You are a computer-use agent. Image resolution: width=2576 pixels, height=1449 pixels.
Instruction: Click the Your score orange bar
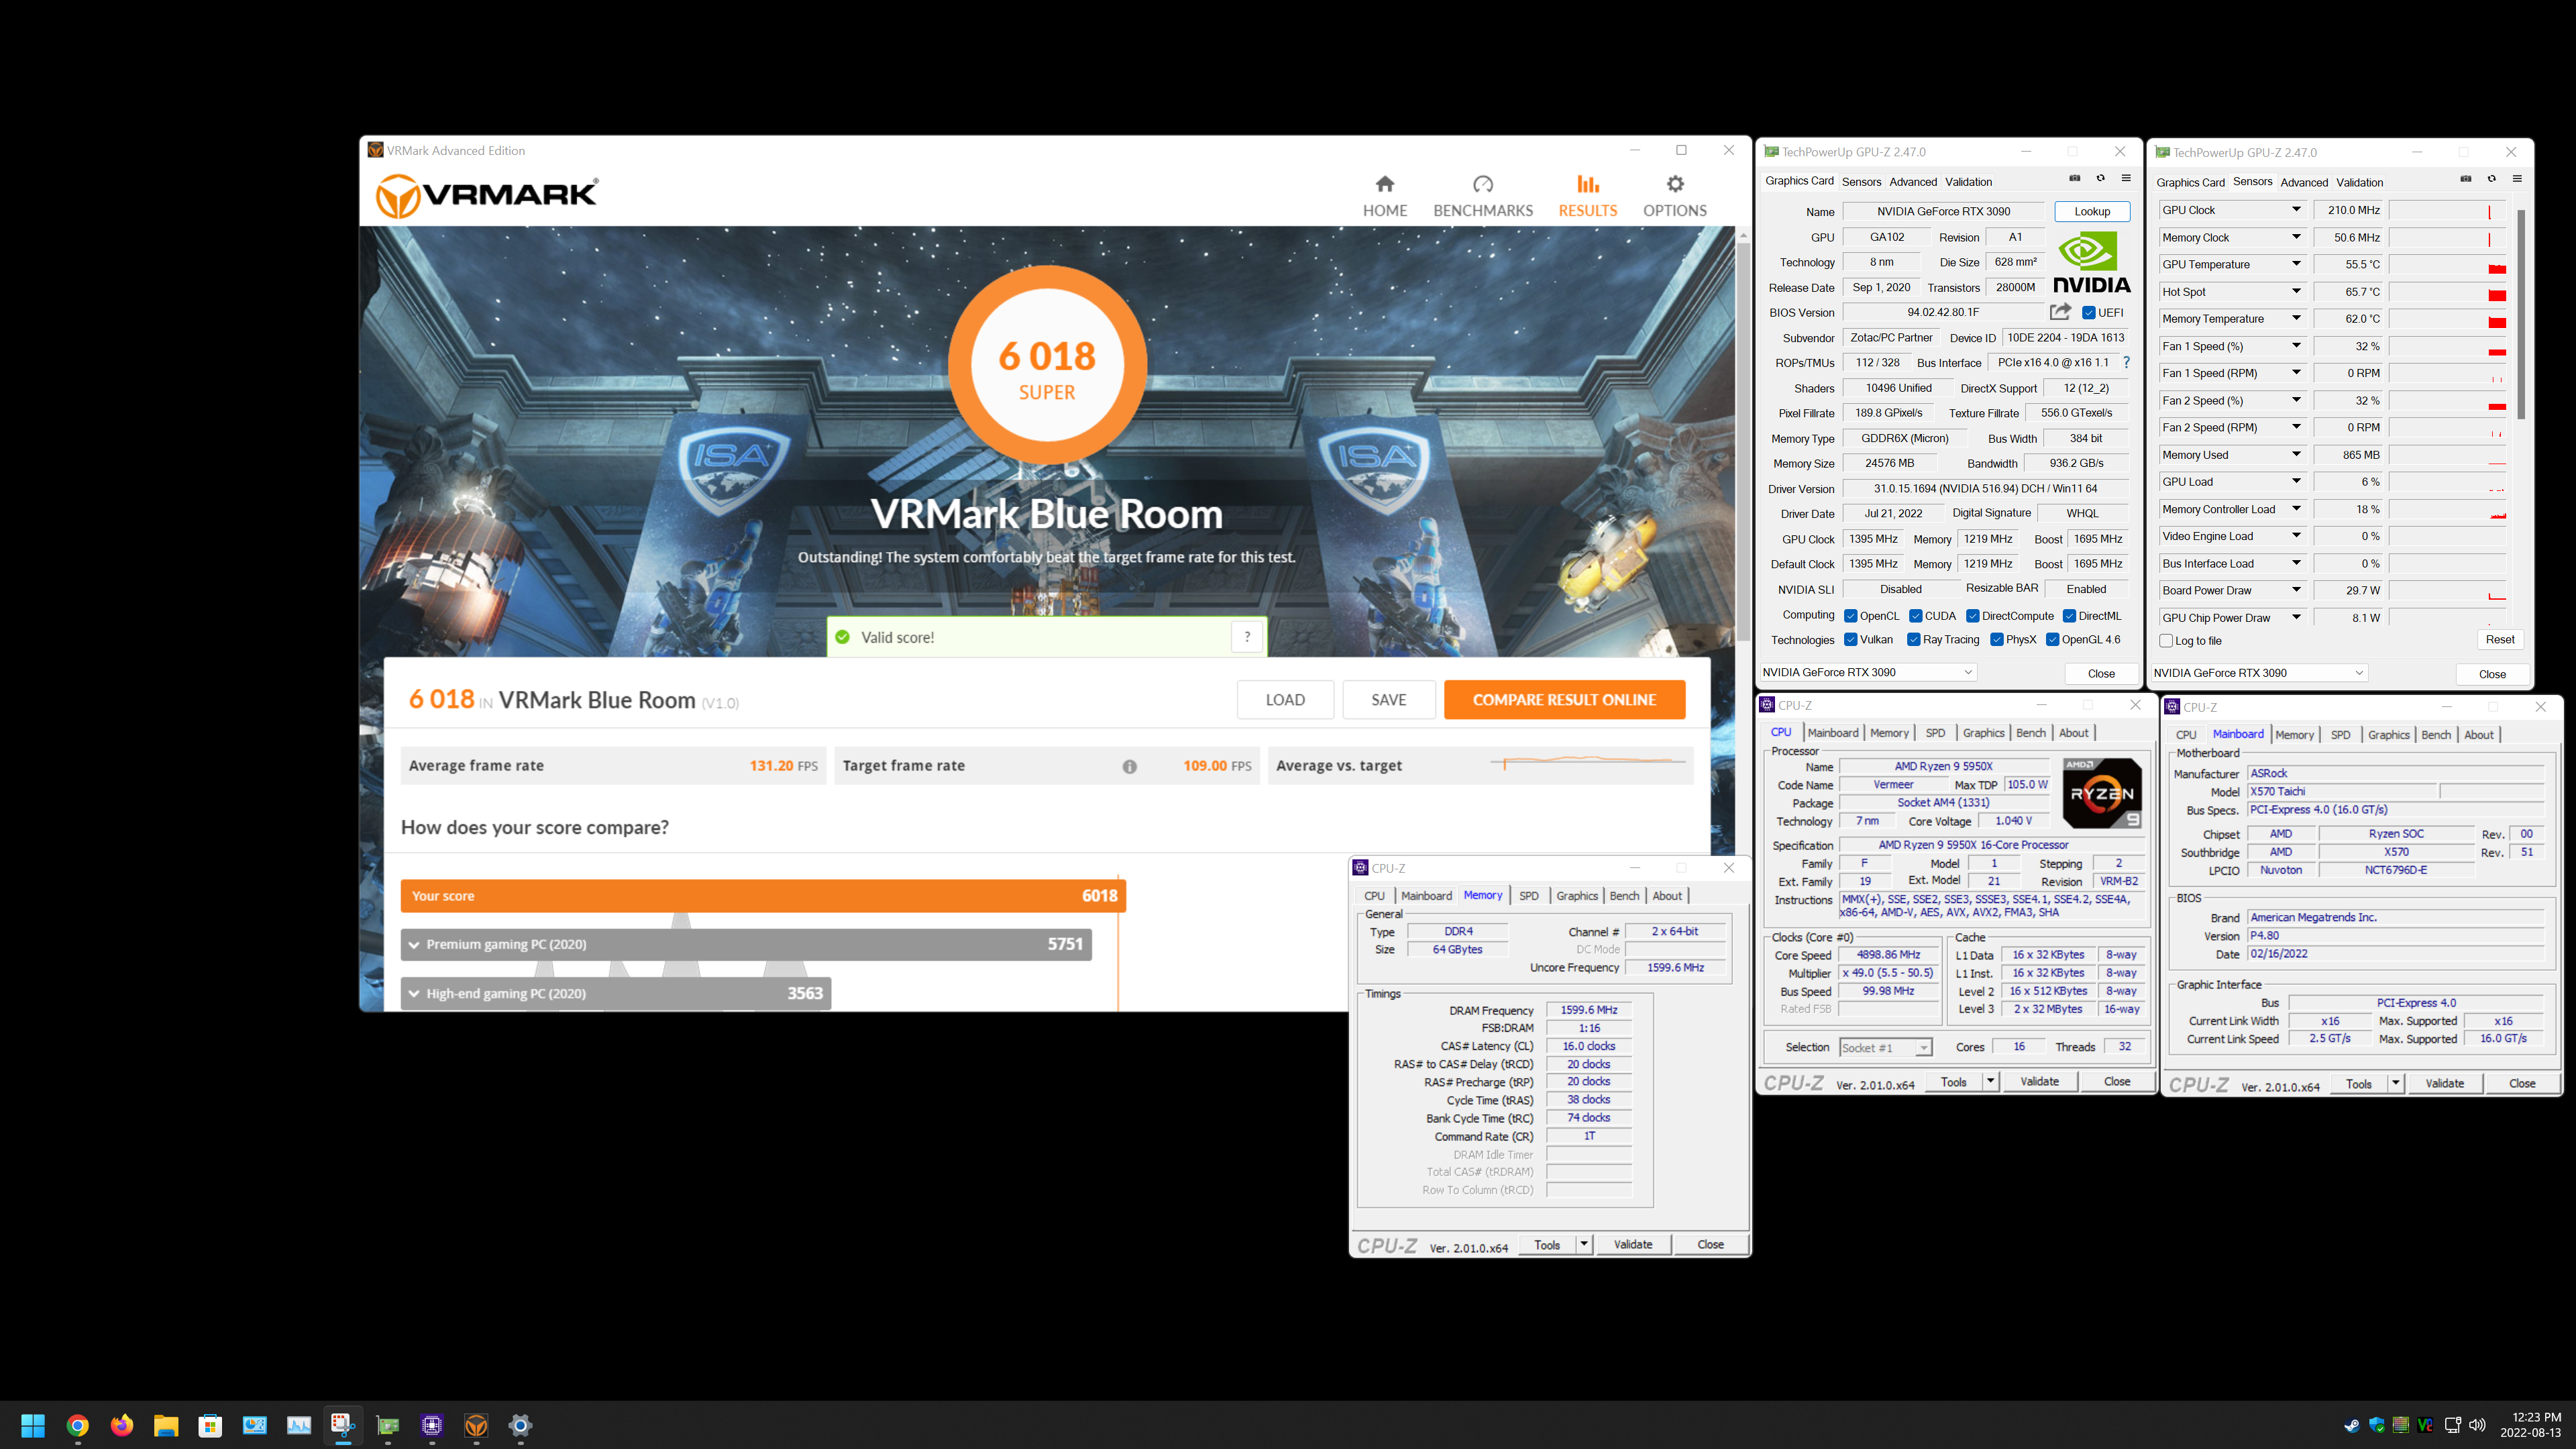click(x=763, y=896)
